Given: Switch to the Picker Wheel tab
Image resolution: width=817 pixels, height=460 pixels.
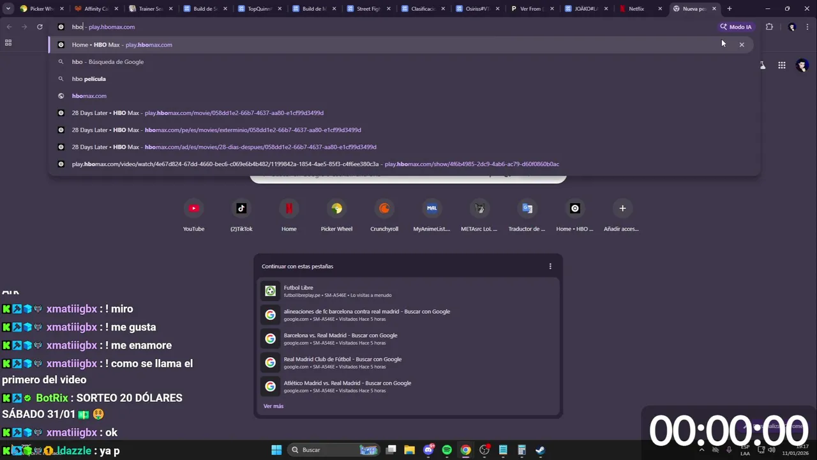Looking at the screenshot, I should pos(41,9).
